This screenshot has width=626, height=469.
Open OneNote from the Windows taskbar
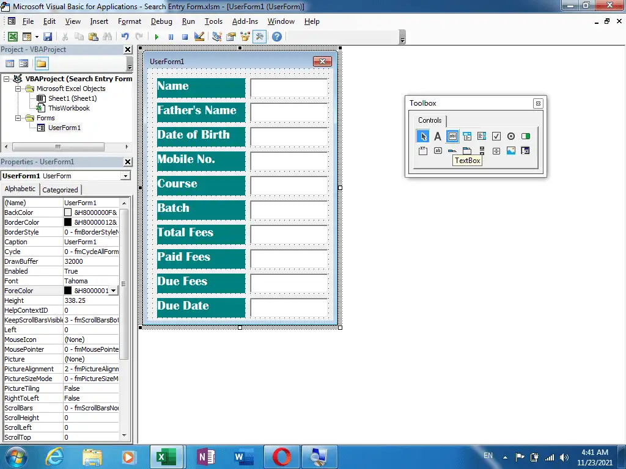point(205,457)
